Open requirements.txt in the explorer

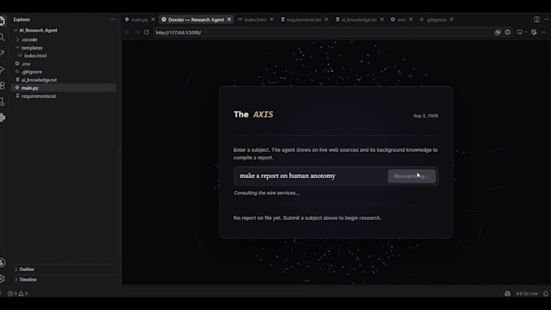pos(38,96)
